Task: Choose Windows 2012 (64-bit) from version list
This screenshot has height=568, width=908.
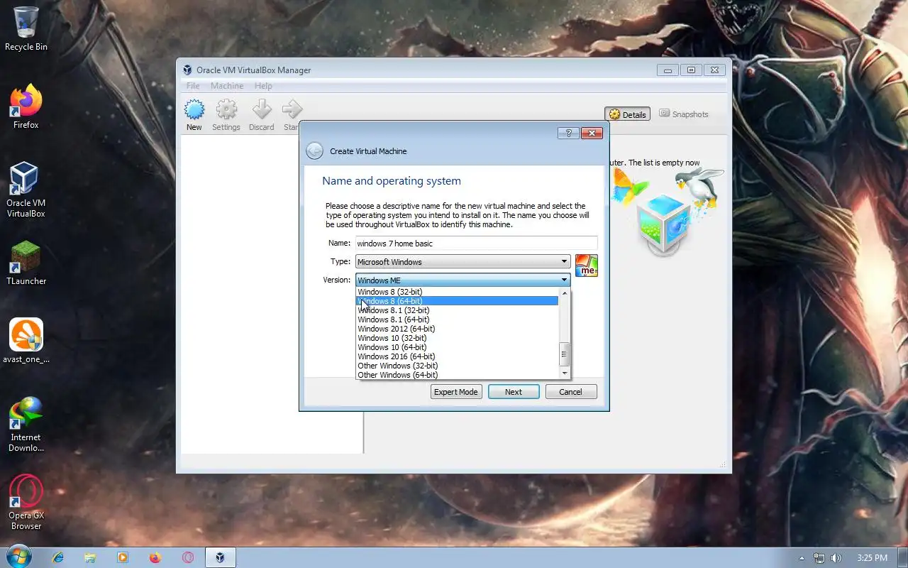Action: [458, 329]
